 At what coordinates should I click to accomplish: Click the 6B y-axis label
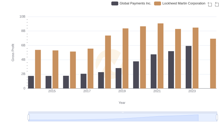pyautogui.click(x=23, y=45)
